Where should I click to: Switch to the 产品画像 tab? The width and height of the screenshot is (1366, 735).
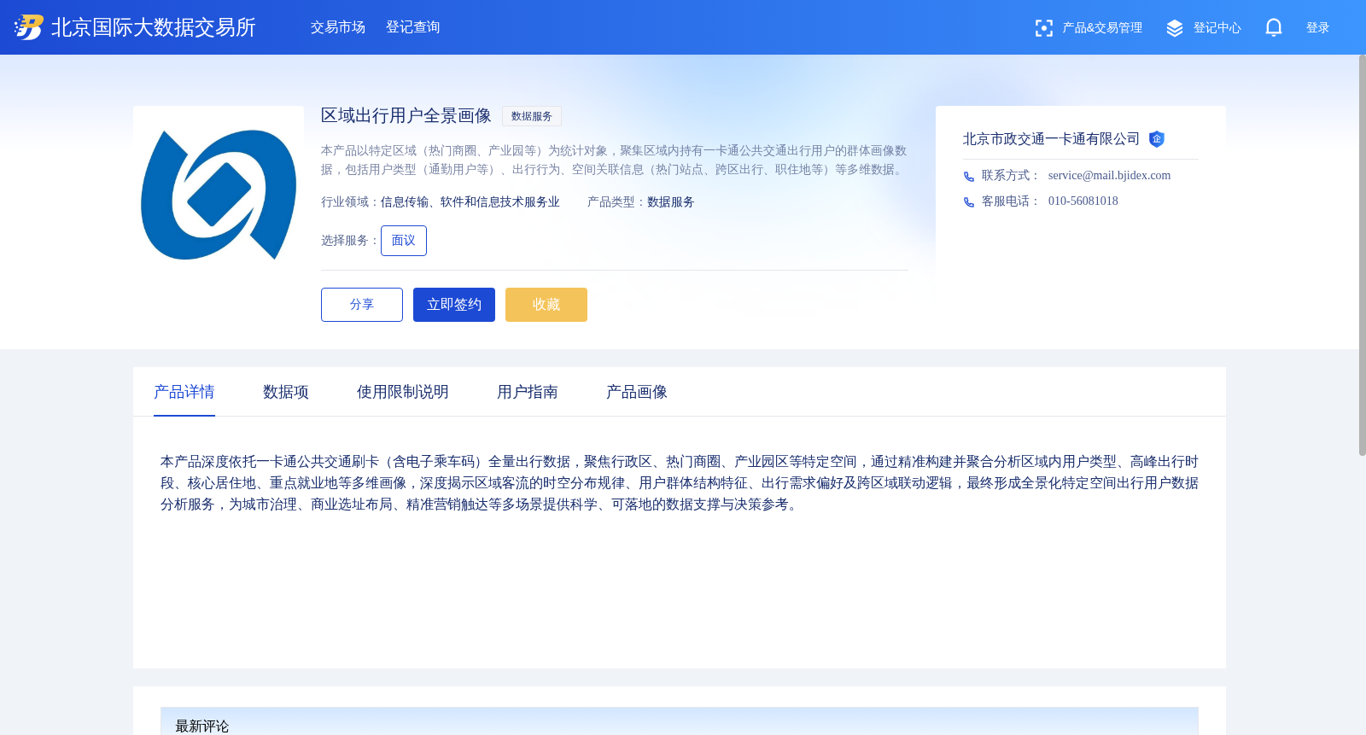click(637, 392)
